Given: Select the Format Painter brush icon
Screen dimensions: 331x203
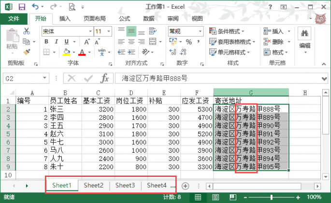Looking at the screenshot, I should (27, 51).
